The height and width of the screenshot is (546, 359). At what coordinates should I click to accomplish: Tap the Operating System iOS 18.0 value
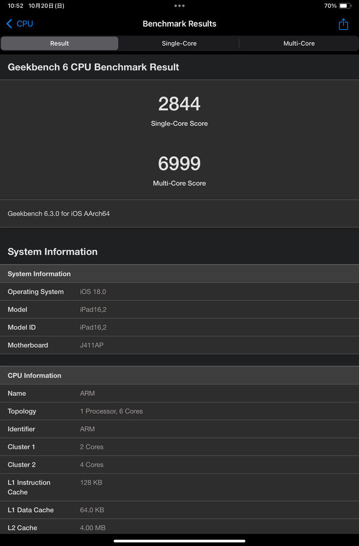93,292
